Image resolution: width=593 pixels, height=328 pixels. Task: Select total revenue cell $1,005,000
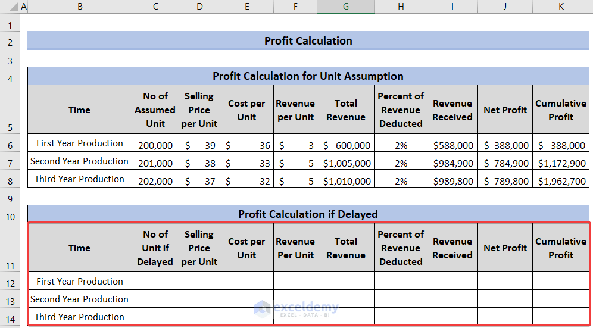(x=346, y=161)
